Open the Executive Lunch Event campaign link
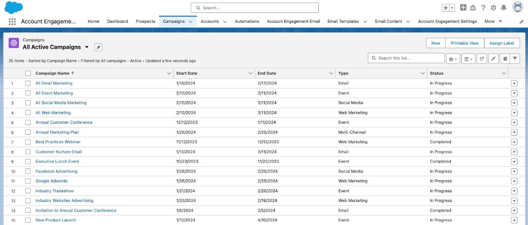 tap(57, 162)
